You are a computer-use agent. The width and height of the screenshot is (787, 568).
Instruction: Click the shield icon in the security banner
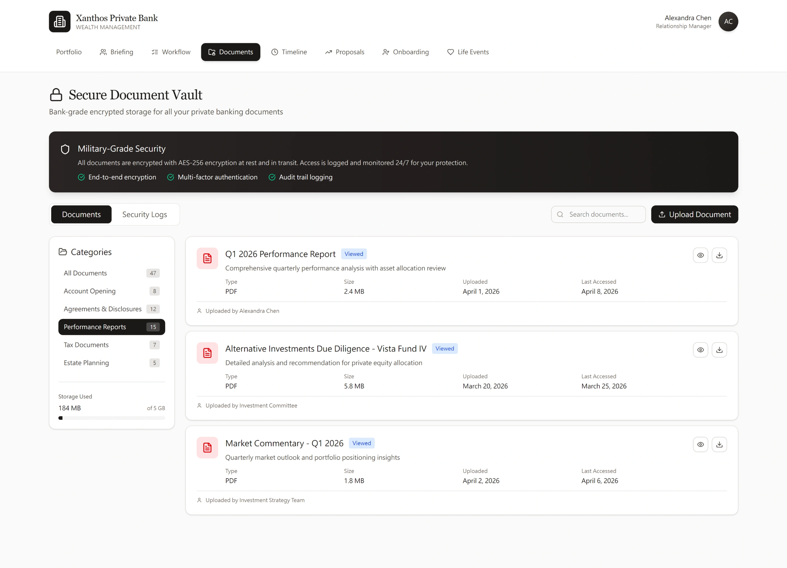point(65,149)
